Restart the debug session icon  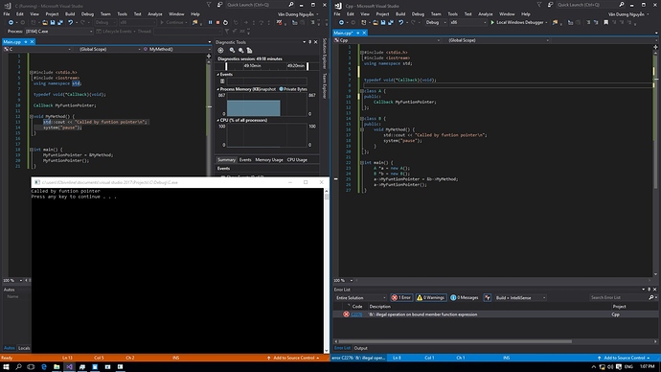225,22
